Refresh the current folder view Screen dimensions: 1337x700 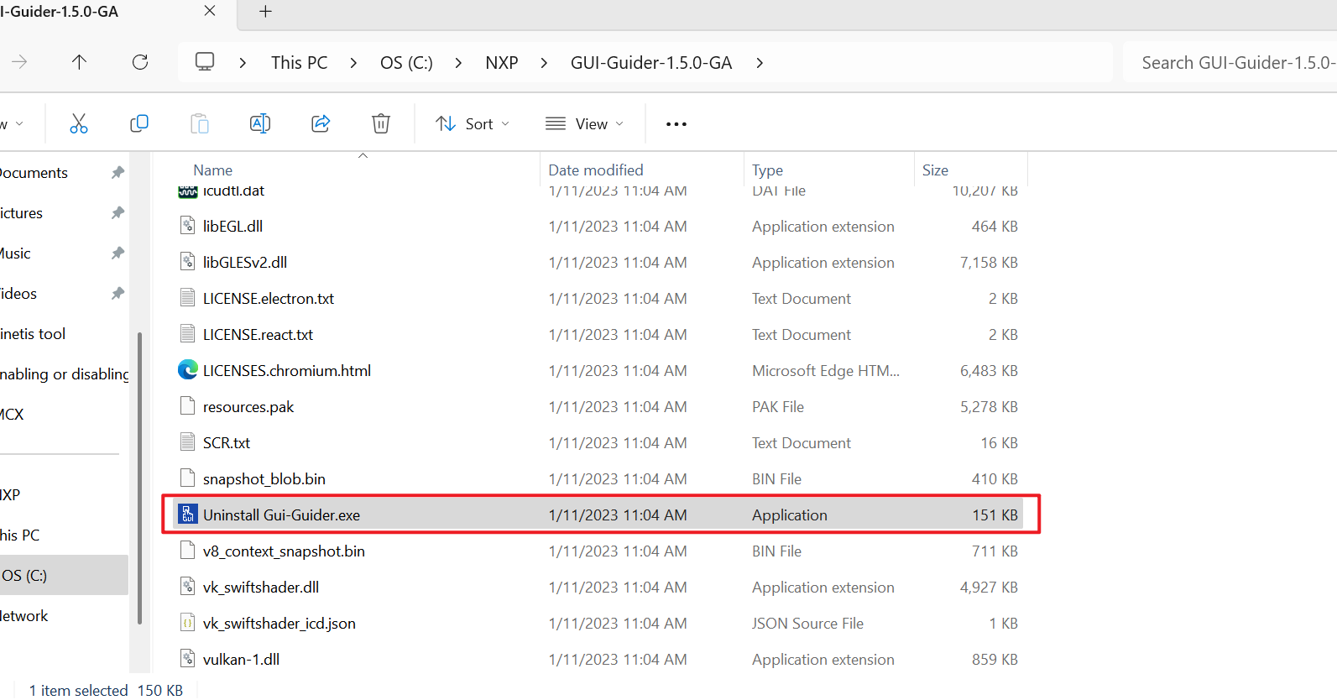click(x=140, y=62)
